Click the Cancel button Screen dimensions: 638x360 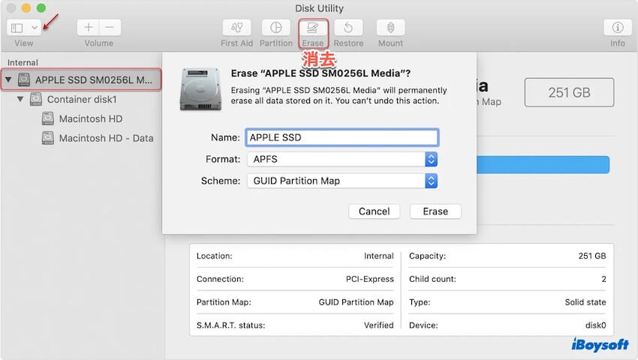(x=374, y=211)
